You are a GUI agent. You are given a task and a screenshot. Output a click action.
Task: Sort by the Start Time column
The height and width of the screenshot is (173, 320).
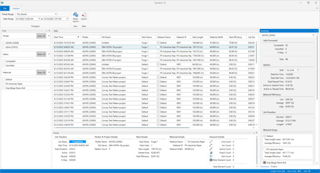pyautogui.click(x=66, y=37)
